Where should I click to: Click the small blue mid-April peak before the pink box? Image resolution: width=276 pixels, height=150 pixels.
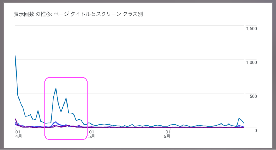[38, 110]
